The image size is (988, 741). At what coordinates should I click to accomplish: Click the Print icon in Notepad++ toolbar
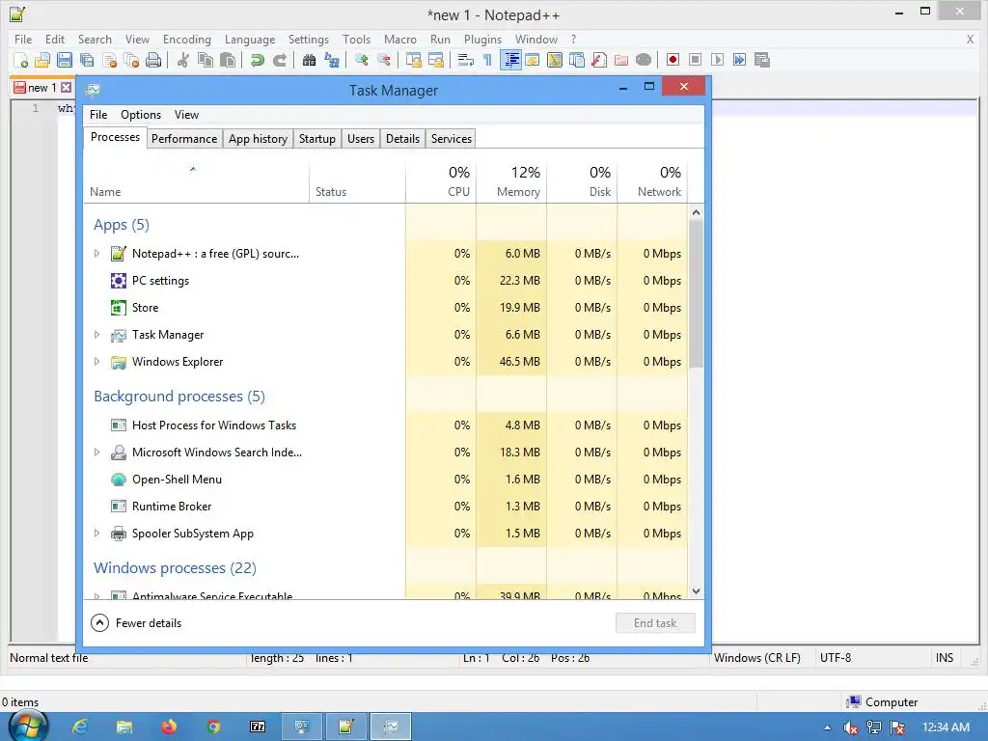153,60
